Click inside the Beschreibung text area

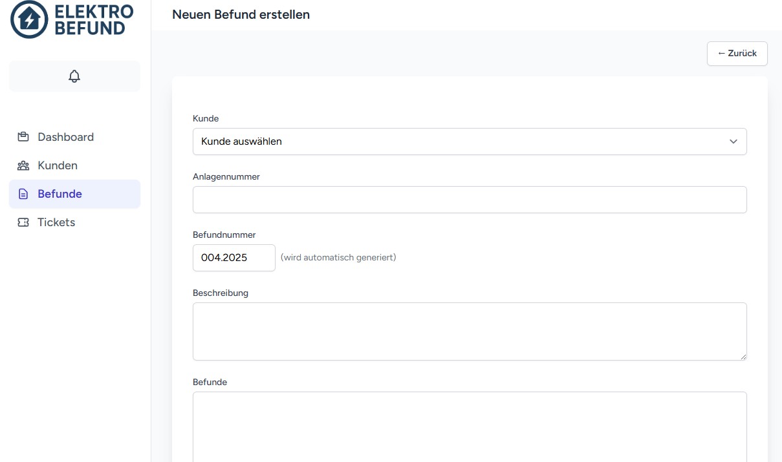[470, 331]
